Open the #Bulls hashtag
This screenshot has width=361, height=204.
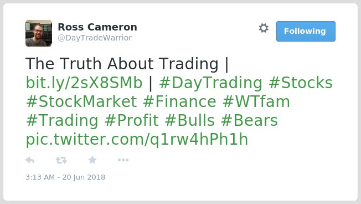[x=190, y=120]
